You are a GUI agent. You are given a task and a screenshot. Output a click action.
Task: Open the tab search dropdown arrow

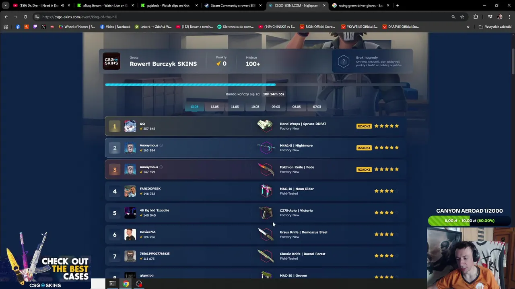6,6
